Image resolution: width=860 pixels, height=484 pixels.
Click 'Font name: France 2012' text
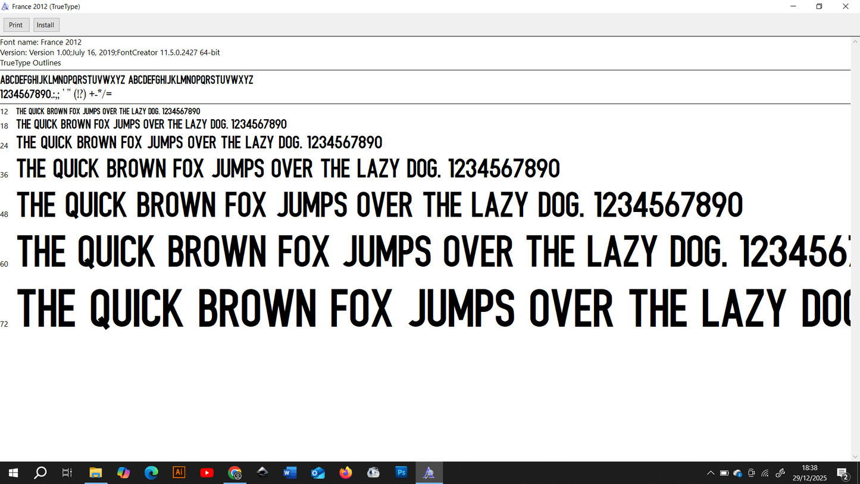41,42
